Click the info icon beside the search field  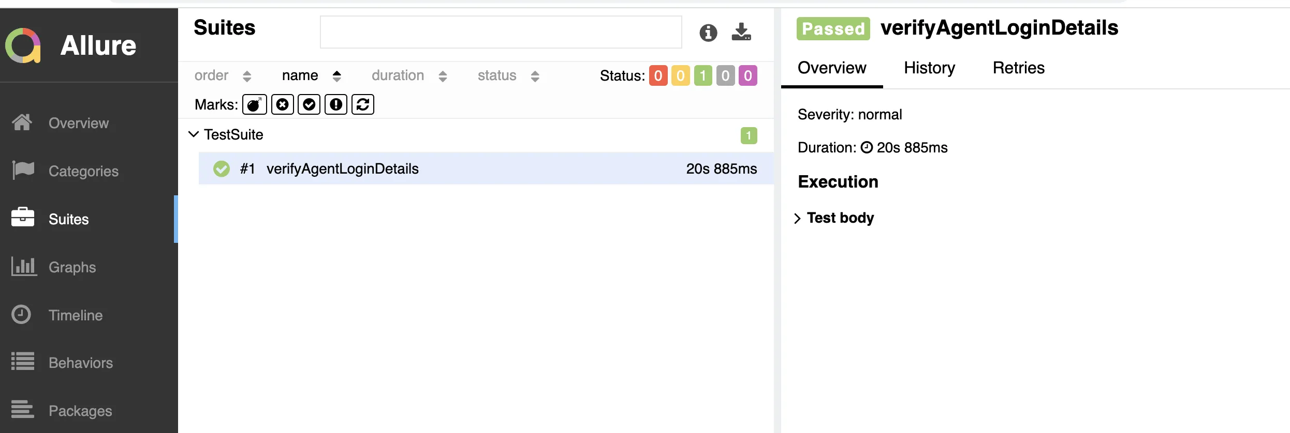(x=708, y=33)
